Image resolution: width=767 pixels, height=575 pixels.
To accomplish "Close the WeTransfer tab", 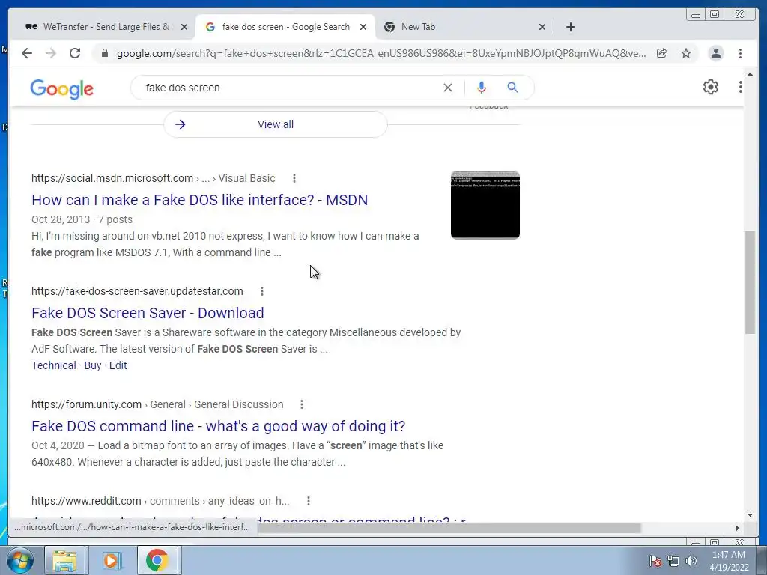I will tap(184, 27).
